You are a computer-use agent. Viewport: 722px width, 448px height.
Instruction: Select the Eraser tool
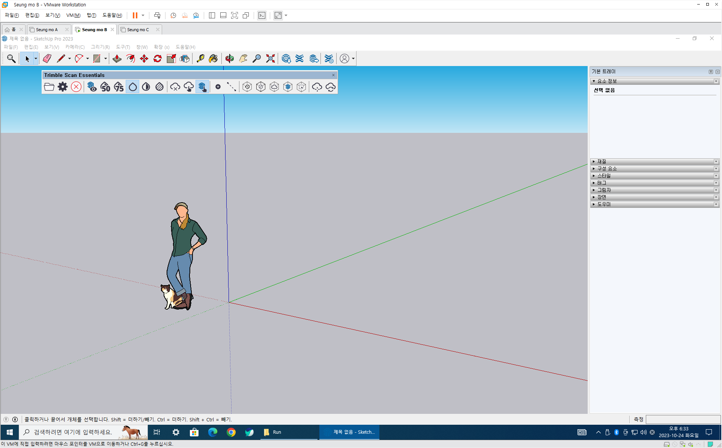click(x=47, y=59)
